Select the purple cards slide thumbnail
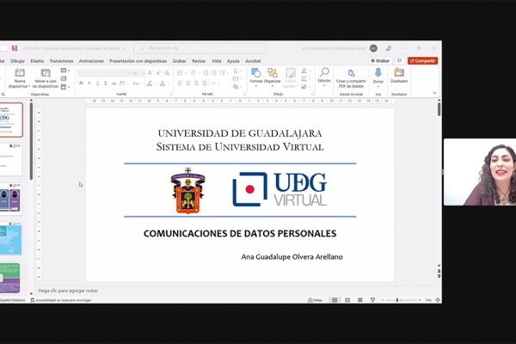The height and width of the screenshot is (344, 516). 11,200
